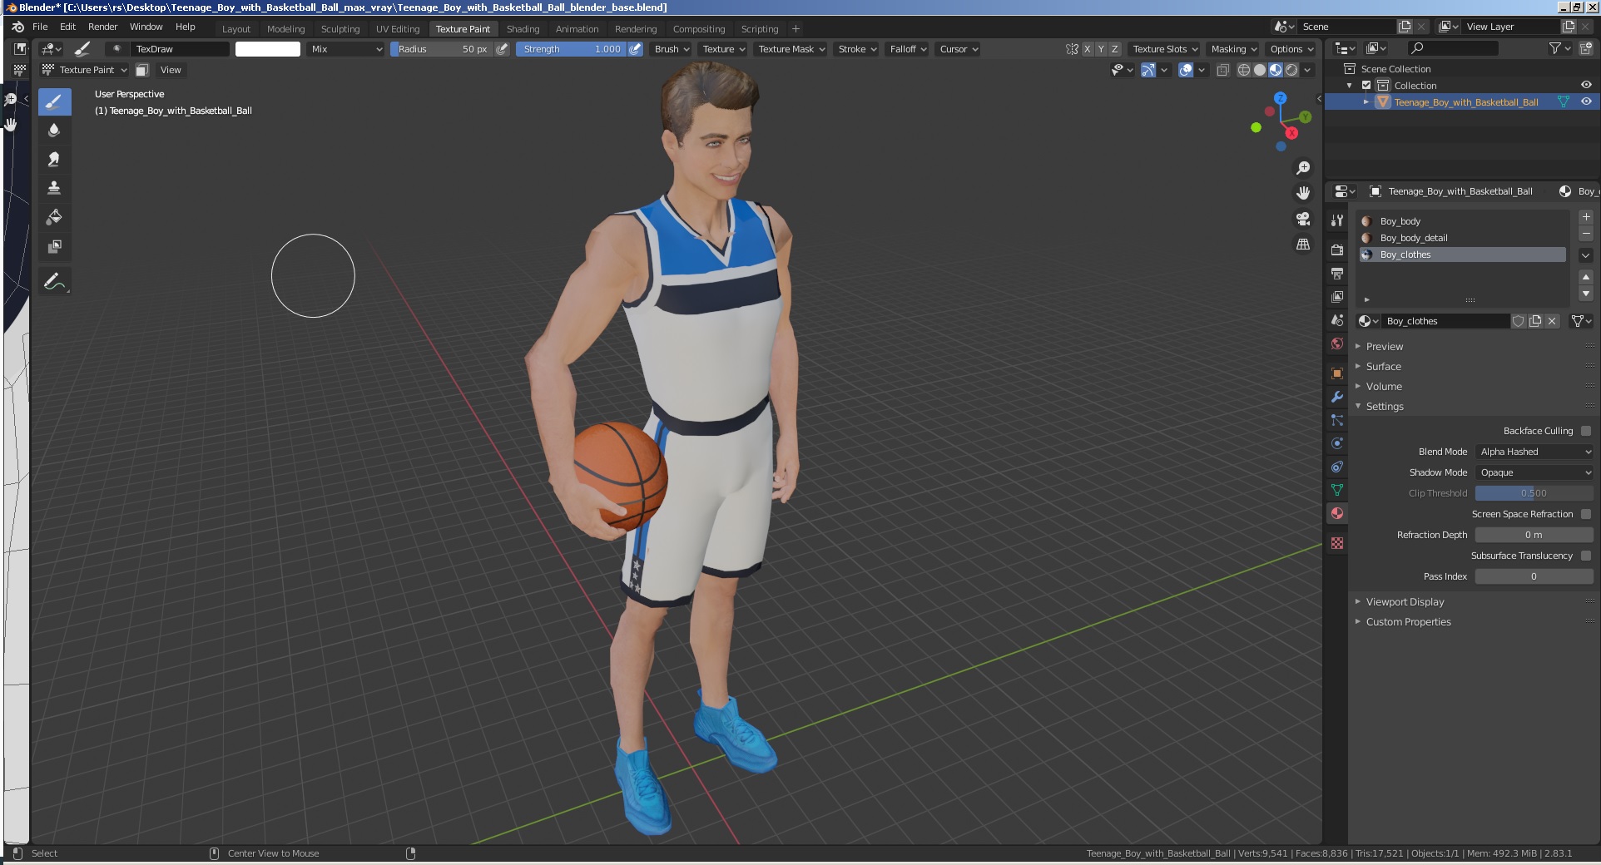Switch to the Sculpting workspace tab
1601x865 pixels.
340,29
